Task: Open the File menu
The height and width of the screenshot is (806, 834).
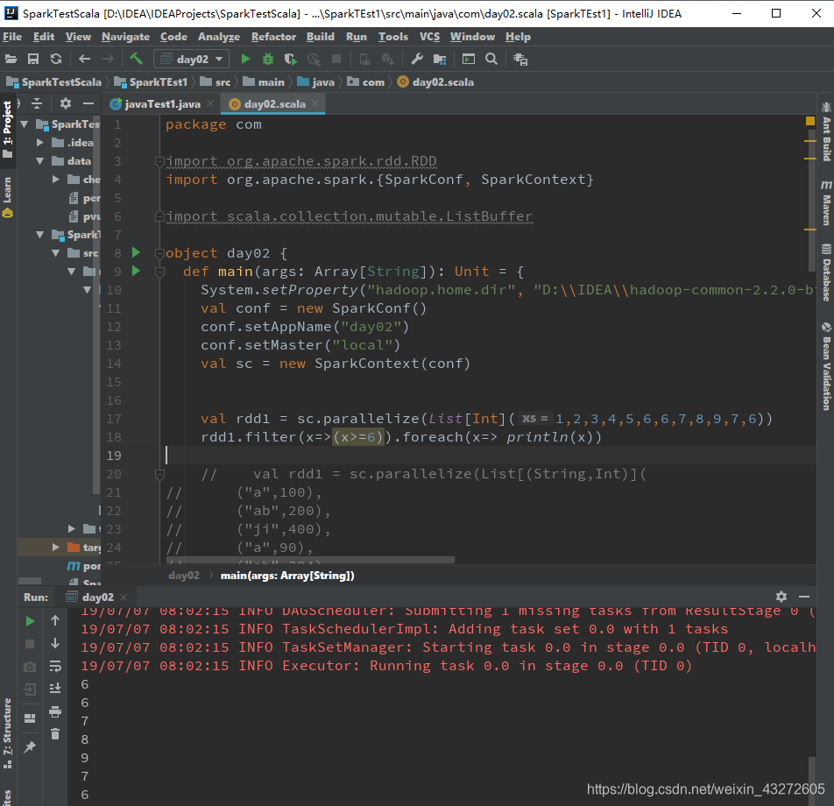Action: [12, 37]
